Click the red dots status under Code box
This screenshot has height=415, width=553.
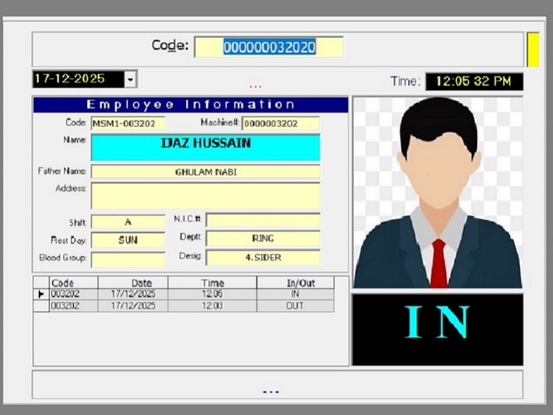point(255,86)
